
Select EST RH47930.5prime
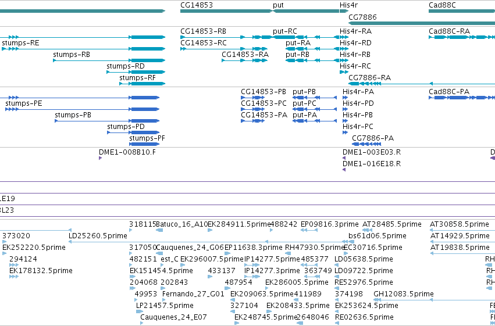[x=287, y=253]
